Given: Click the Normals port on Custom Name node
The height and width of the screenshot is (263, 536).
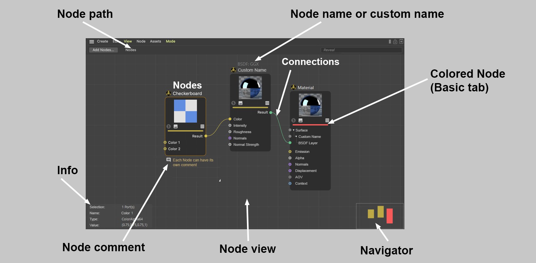Looking at the screenshot, I should (x=230, y=138).
